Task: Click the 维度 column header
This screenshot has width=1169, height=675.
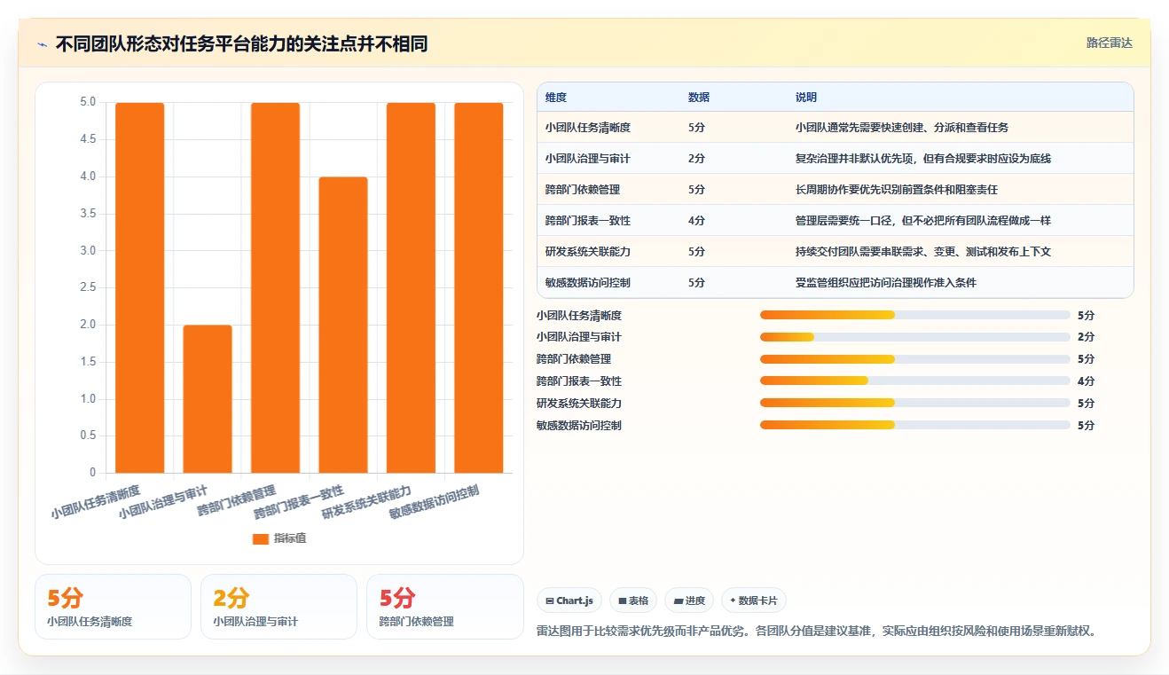Action: pyautogui.click(x=556, y=98)
